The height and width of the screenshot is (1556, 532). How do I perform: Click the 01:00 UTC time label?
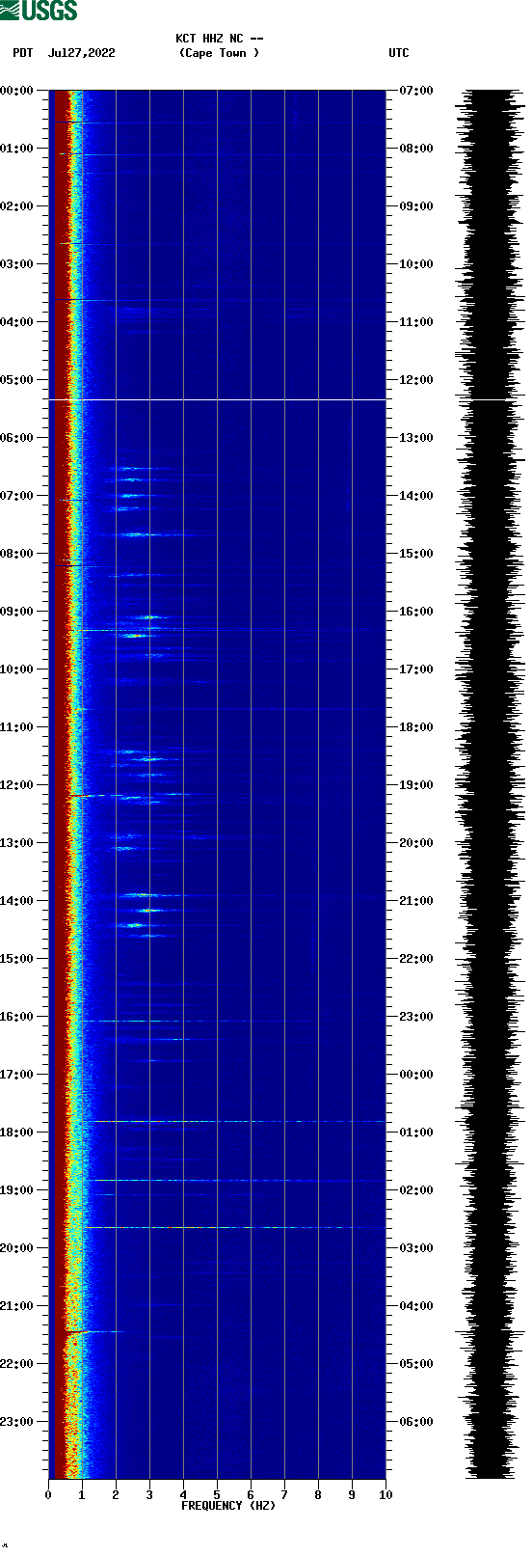pyautogui.click(x=416, y=1133)
